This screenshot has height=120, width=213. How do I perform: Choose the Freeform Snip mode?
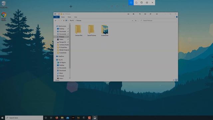pos(136,3)
